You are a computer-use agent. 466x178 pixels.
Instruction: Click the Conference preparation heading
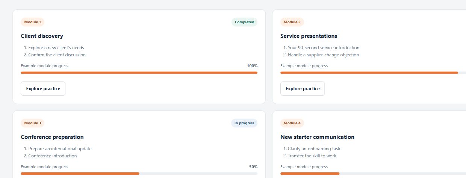coord(52,137)
